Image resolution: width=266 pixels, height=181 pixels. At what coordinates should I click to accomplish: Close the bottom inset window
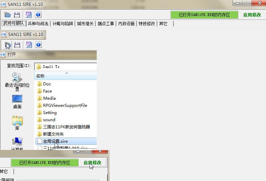click(x=100, y=151)
